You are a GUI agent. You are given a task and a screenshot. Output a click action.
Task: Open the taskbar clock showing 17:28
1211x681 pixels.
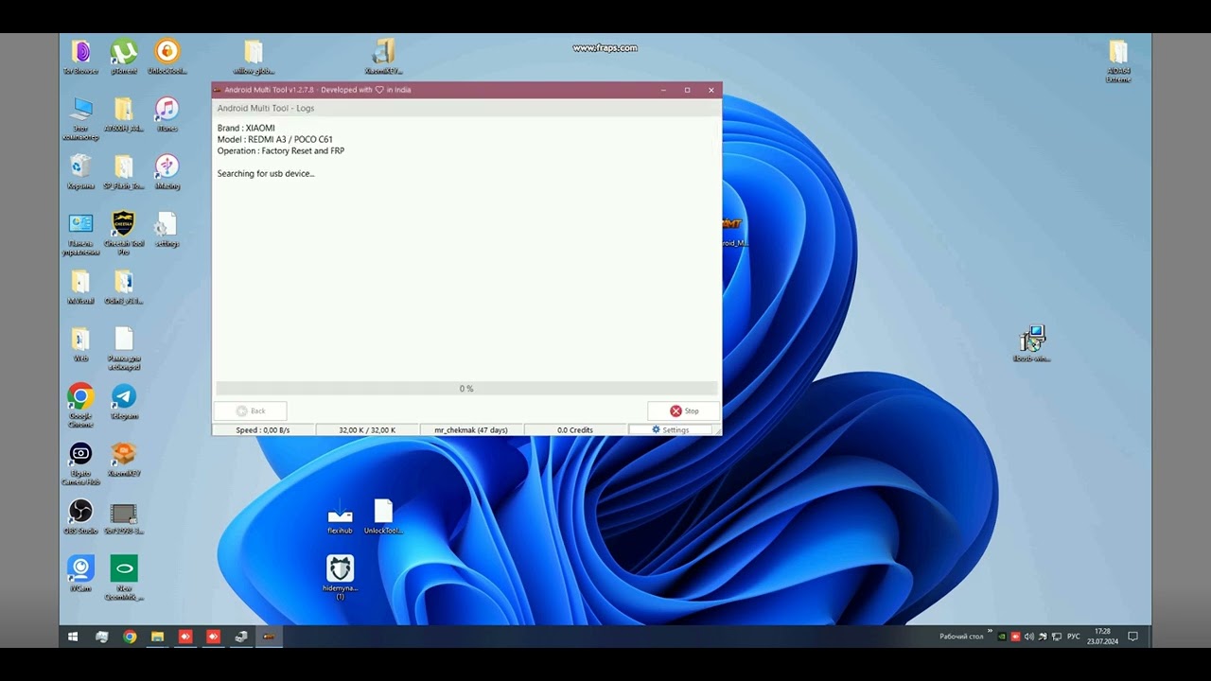click(x=1103, y=637)
